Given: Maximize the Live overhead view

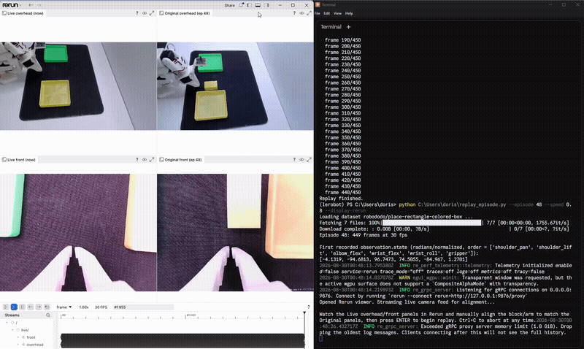Looking at the screenshot, I should coord(152,13).
